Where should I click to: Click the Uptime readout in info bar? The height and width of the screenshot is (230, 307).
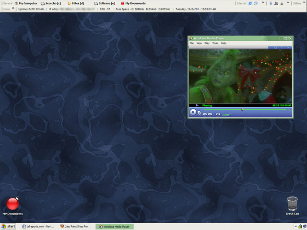[x=31, y=9]
